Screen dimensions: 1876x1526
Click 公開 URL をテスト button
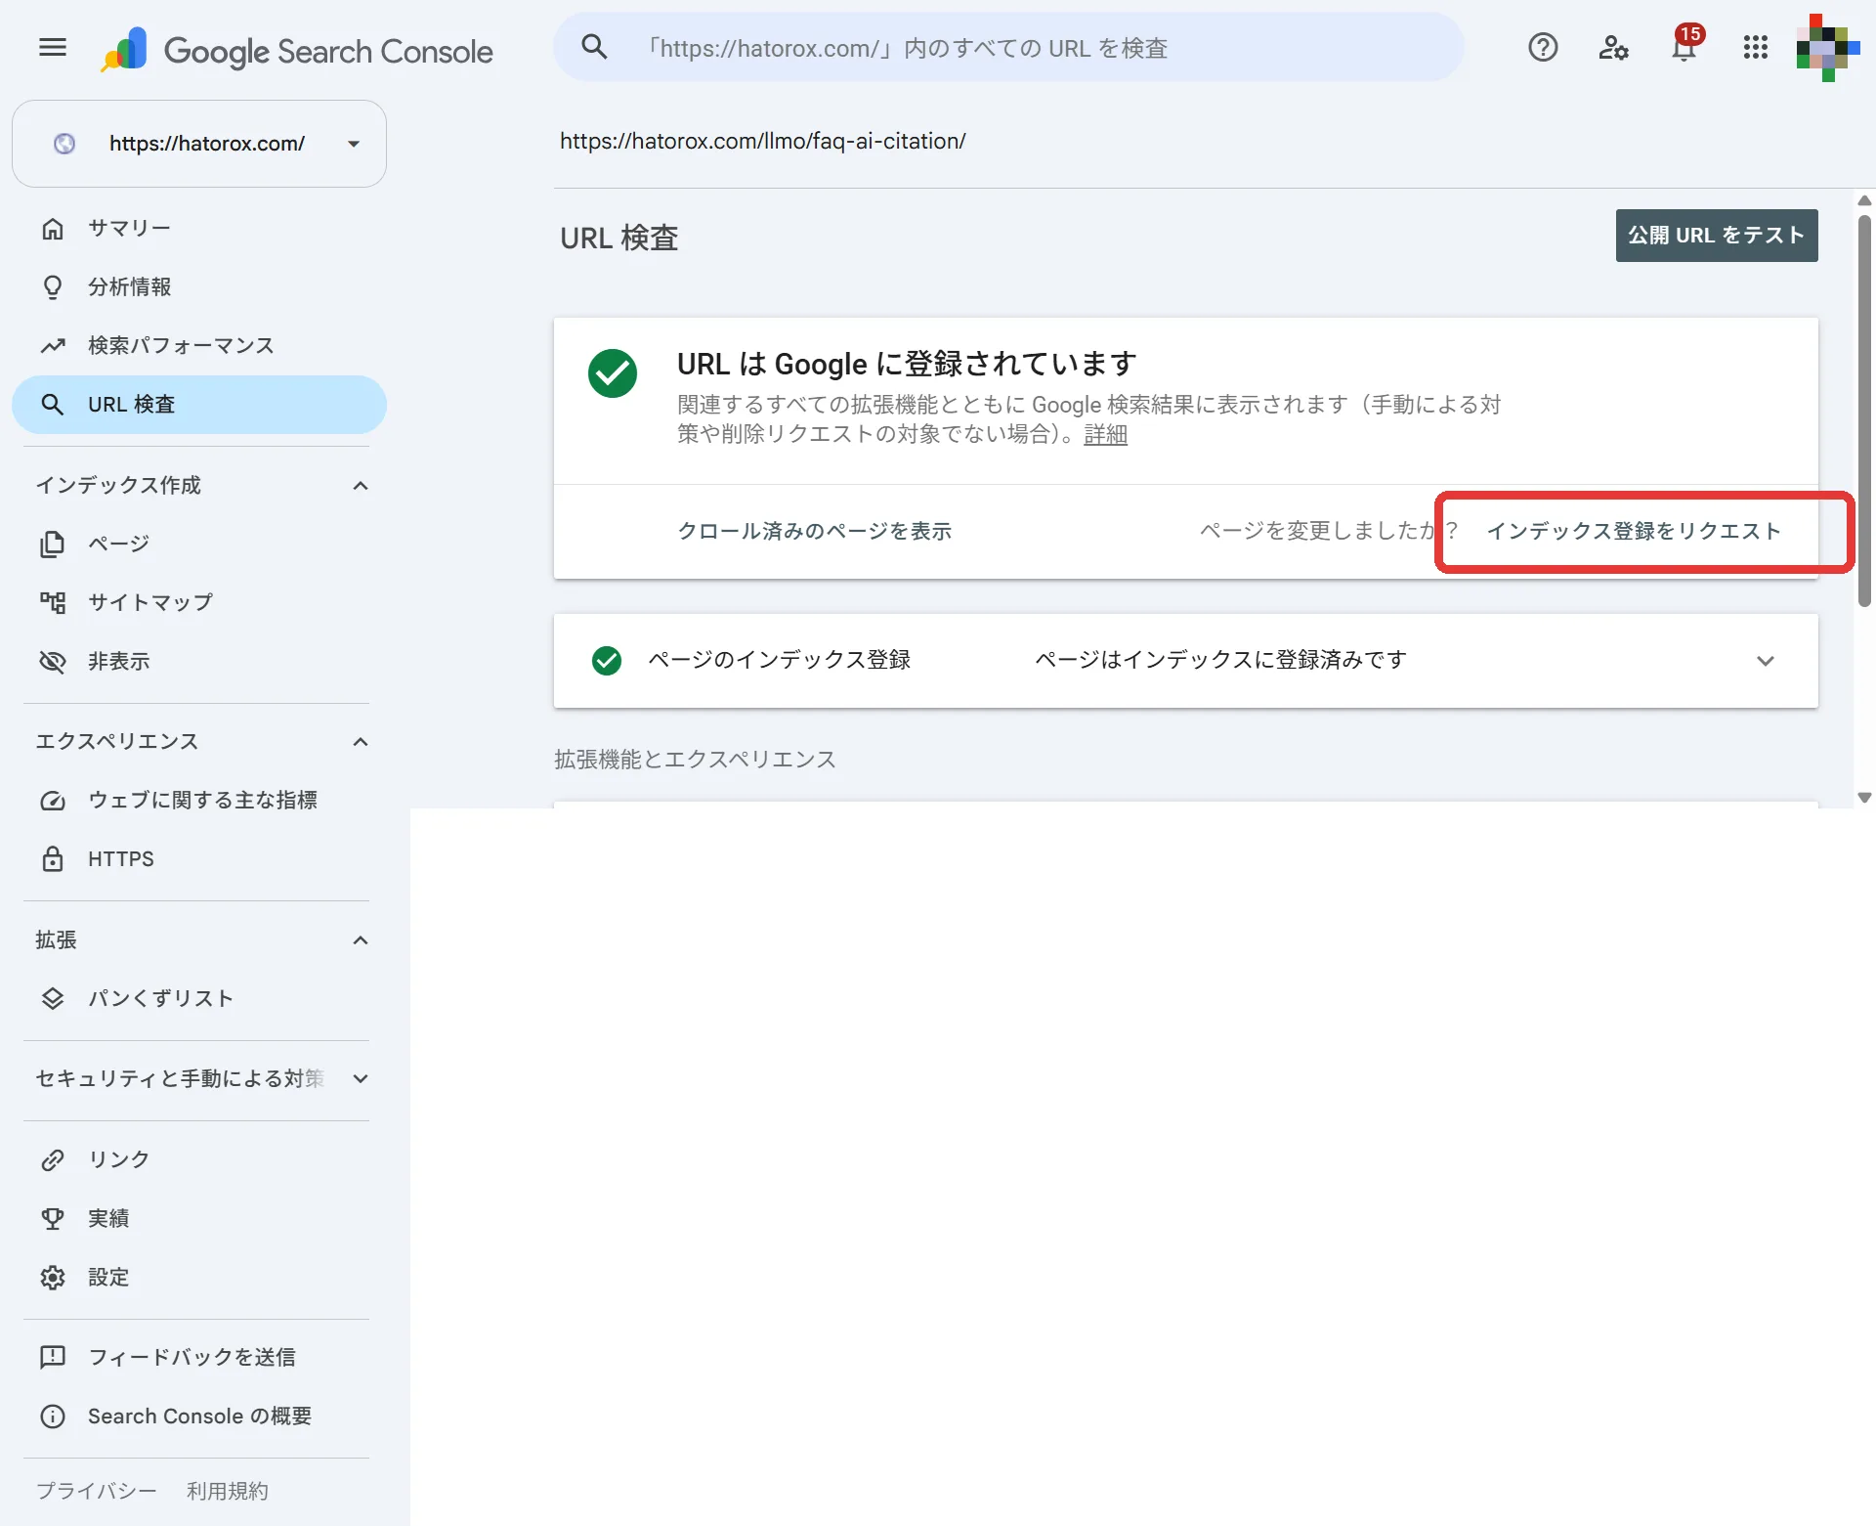tap(1717, 236)
